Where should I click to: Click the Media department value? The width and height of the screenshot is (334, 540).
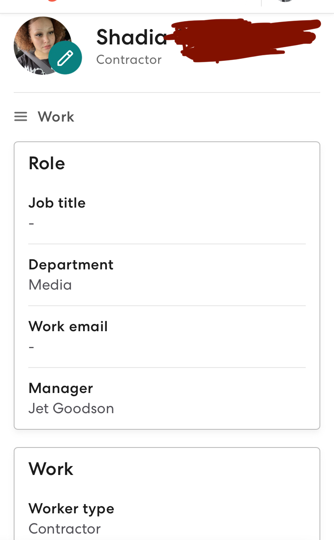[50, 285]
